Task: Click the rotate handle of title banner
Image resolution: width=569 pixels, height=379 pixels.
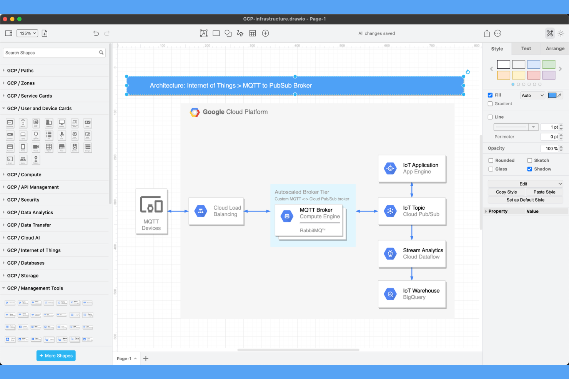Action: (x=468, y=72)
